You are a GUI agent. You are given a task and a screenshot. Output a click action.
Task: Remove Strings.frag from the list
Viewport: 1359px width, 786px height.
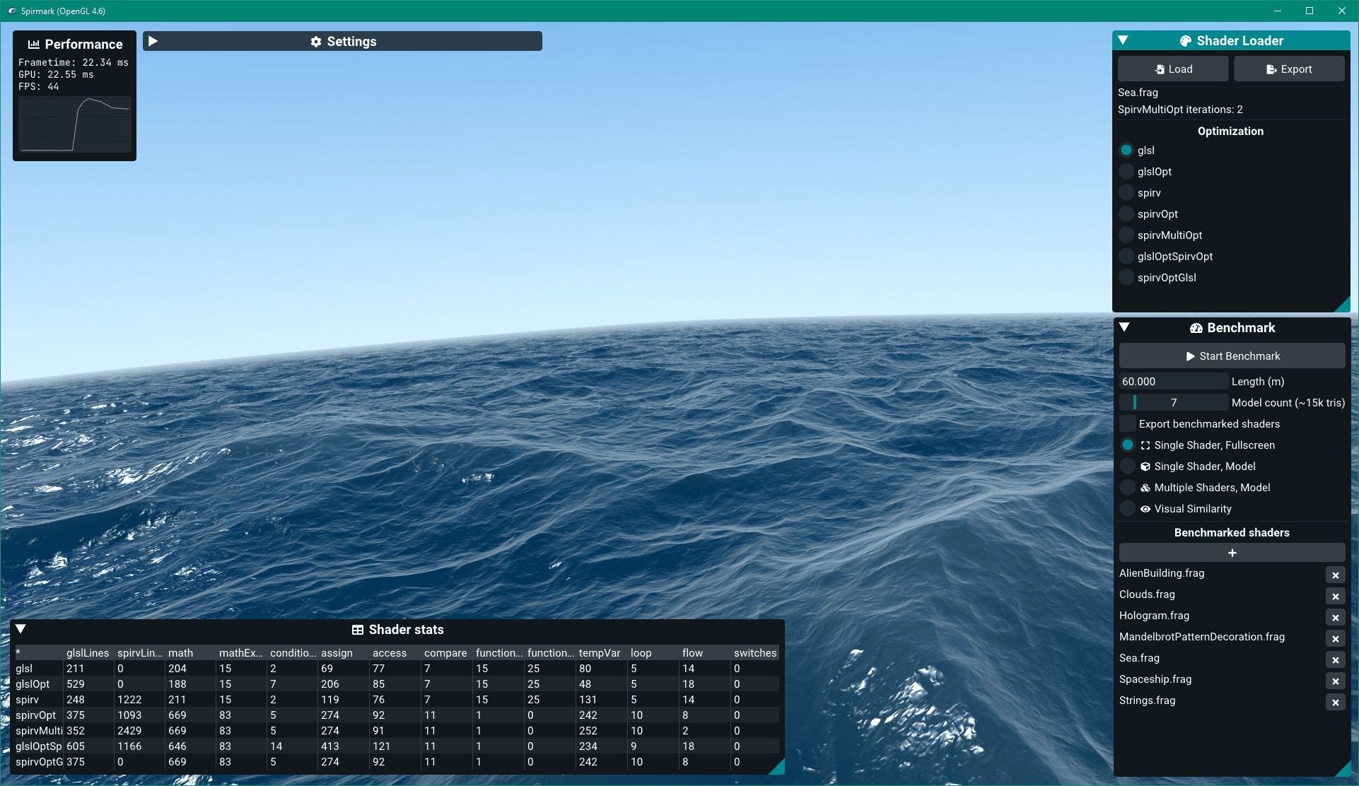[1335, 703]
